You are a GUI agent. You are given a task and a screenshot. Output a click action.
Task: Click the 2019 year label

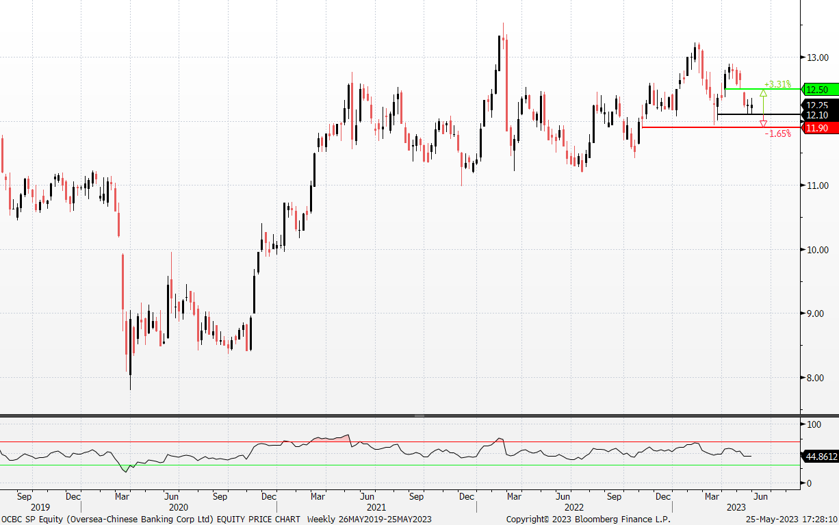(40, 508)
